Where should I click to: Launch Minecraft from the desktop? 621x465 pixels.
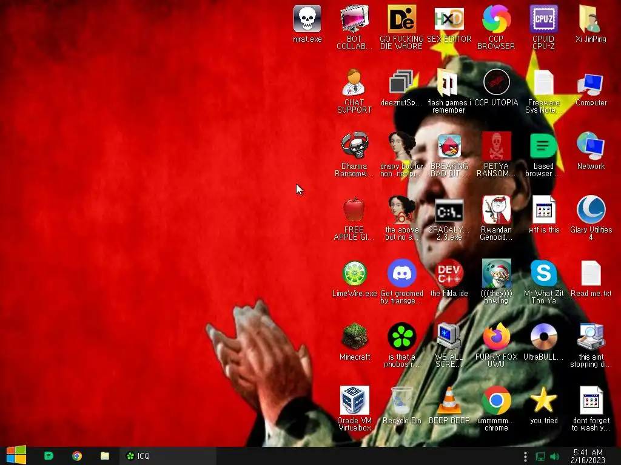pos(354,337)
